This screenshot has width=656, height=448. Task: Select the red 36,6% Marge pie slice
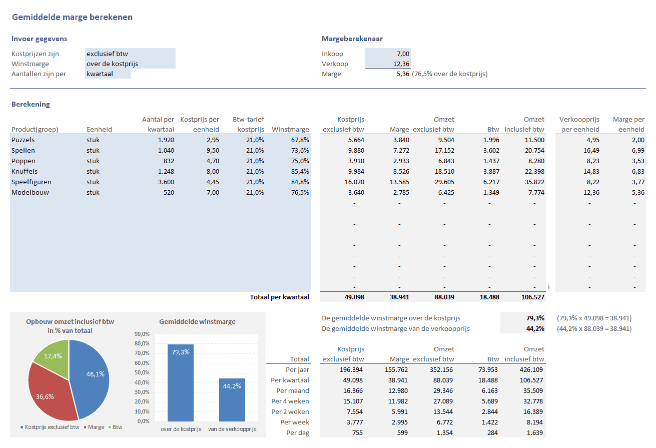(x=48, y=393)
